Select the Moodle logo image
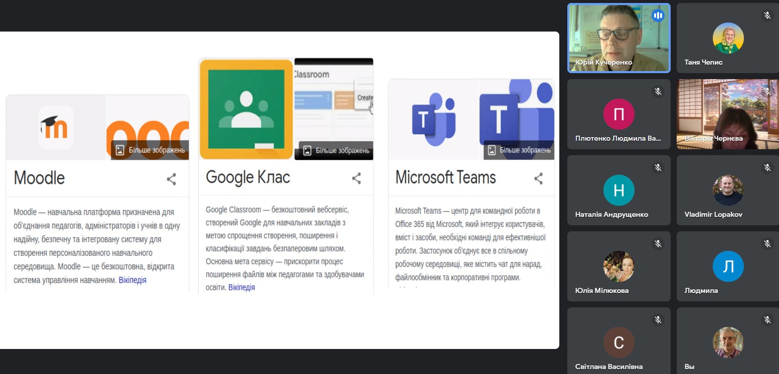Image resolution: width=779 pixels, height=374 pixels. click(56, 128)
